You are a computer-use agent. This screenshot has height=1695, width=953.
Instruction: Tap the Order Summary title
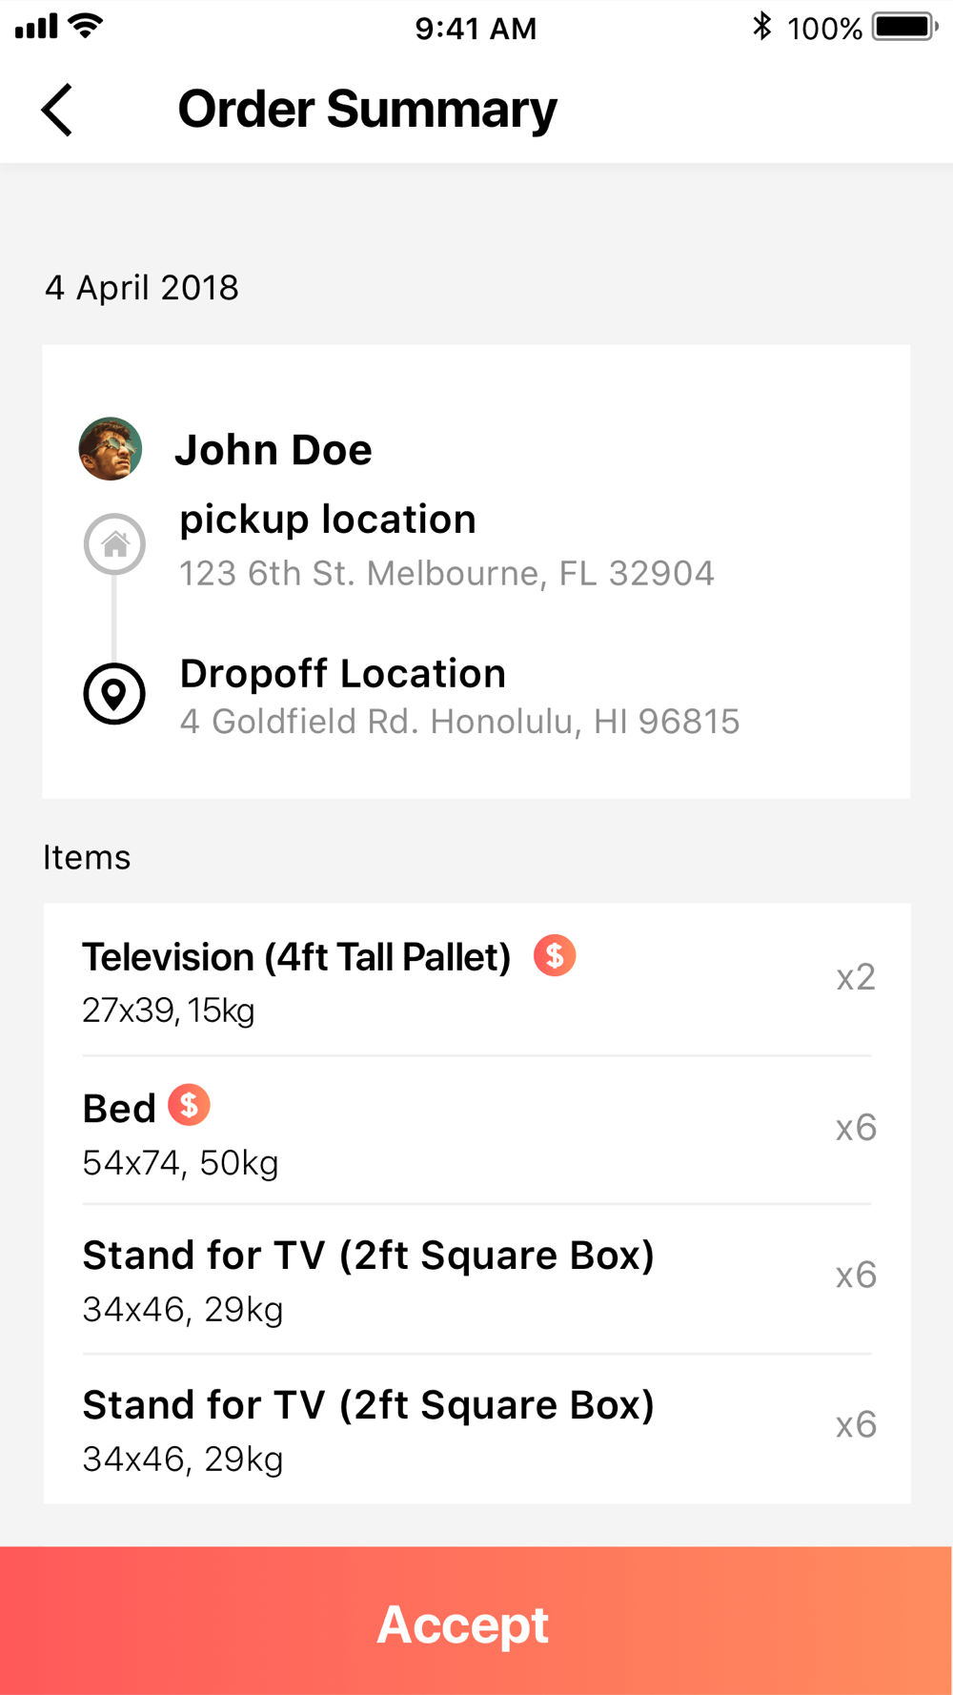coord(367,110)
